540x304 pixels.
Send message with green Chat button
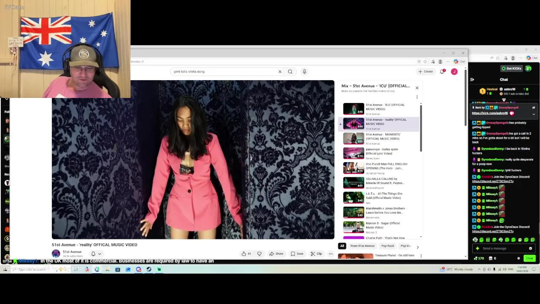click(529, 258)
